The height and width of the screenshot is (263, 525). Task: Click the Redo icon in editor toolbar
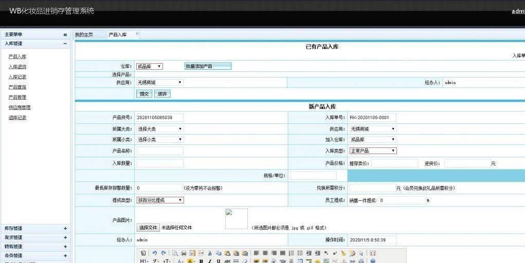[164, 253]
